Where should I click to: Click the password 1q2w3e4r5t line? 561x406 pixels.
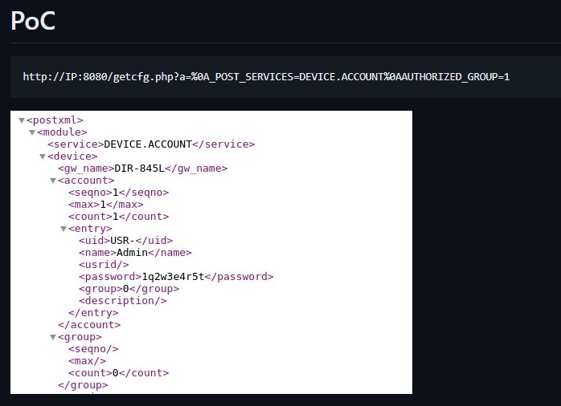point(176,277)
